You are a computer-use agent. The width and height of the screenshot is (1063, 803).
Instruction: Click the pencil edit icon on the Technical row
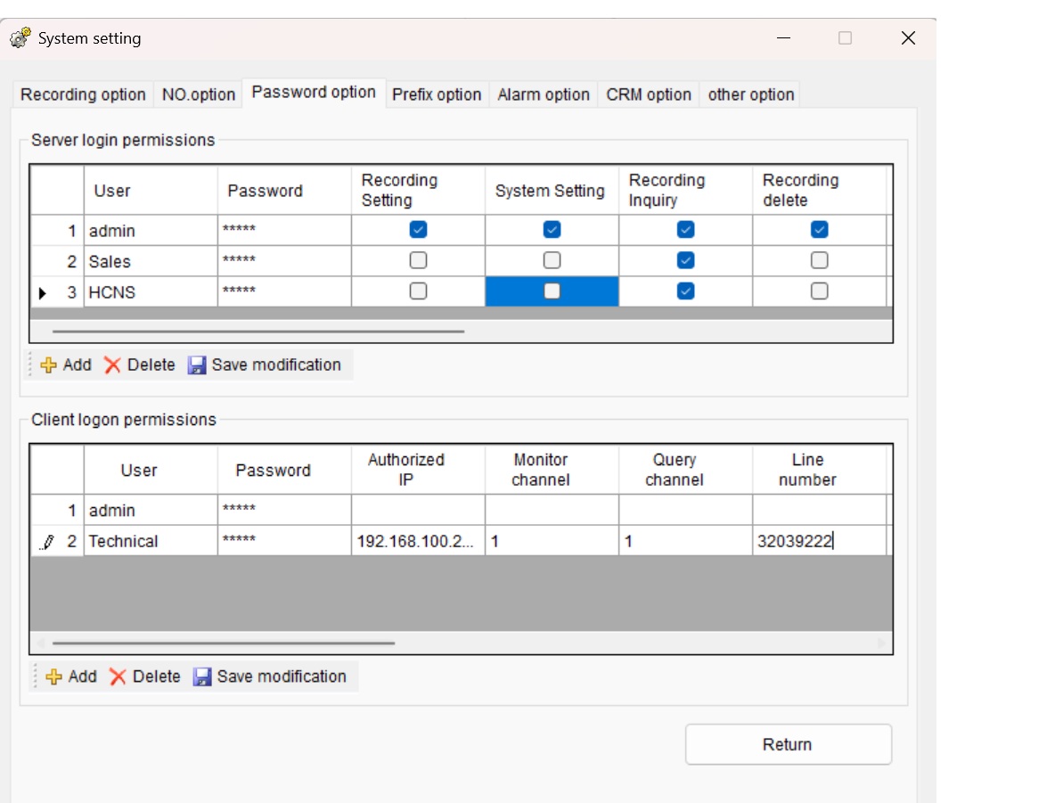pyautogui.click(x=47, y=541)
